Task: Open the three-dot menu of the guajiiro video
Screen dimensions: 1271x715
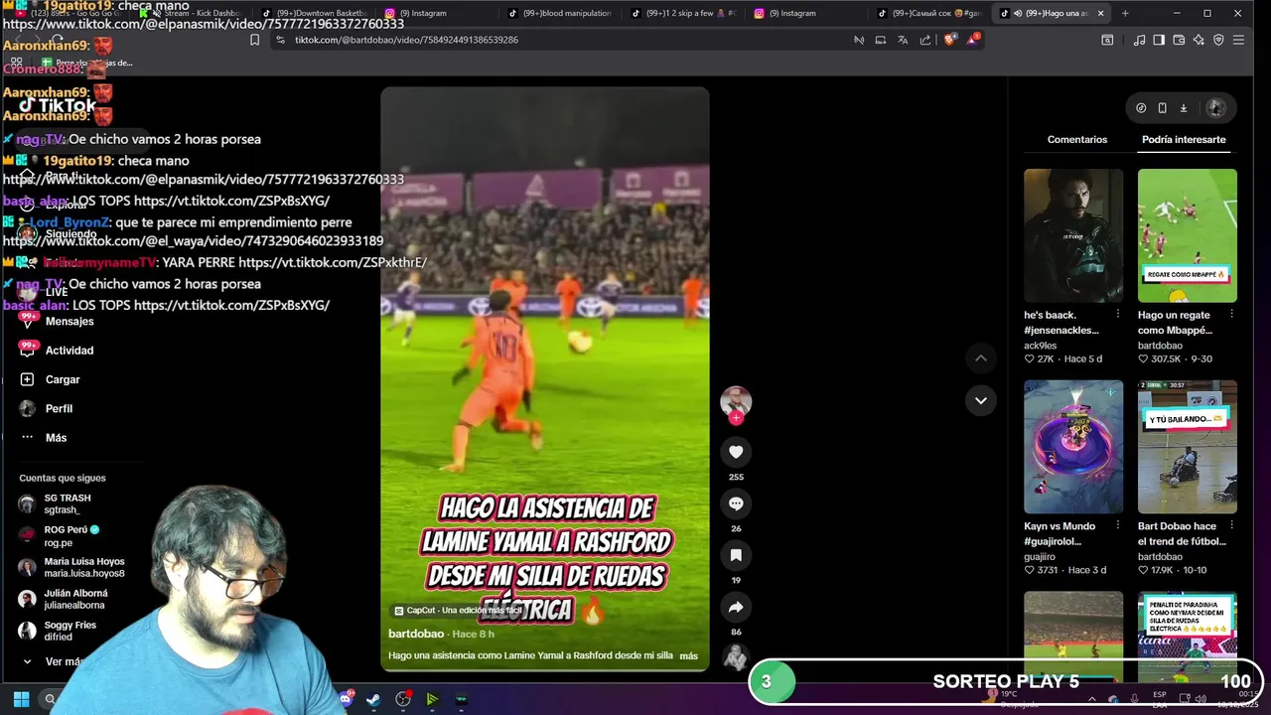Action: [1117, 526]
